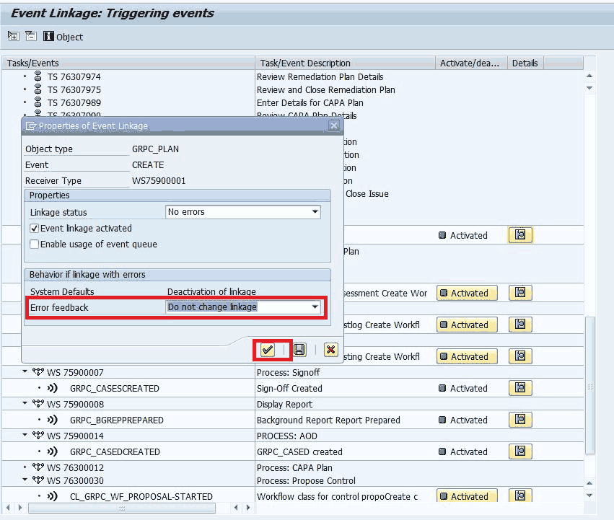Click the event icon beside GRPC_BGREPPREPARED
The width and height of the screenshot is (614, 520).
53,420
